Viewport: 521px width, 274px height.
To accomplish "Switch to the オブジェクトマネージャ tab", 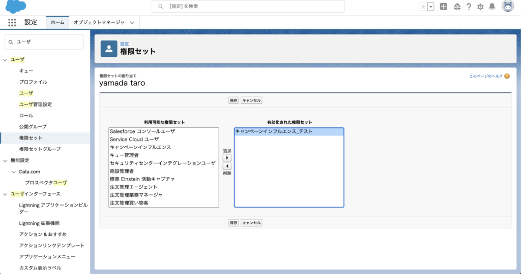I will coord(99,22).
